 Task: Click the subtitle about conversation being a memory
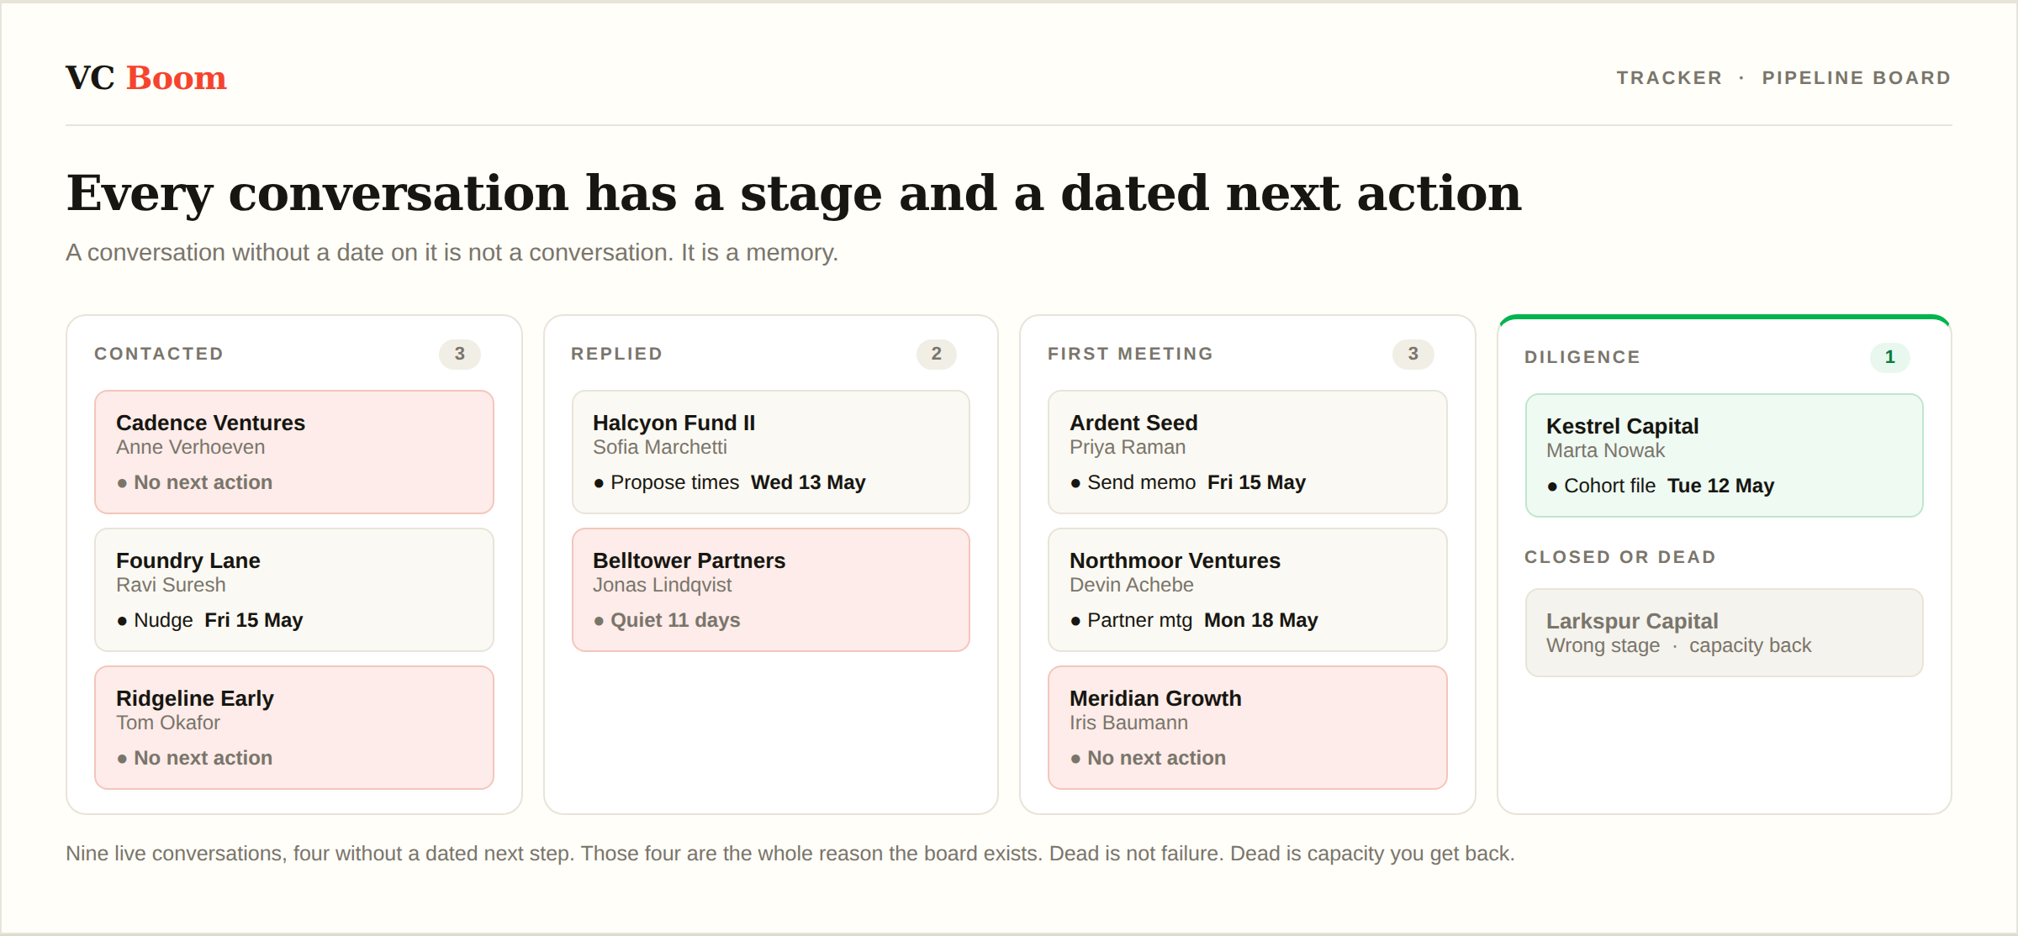(x=452, y=253)
